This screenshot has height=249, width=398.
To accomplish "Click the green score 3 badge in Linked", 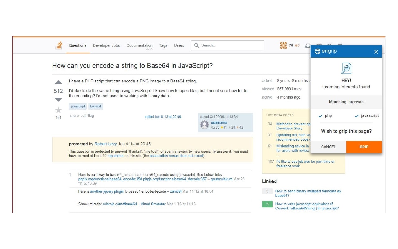I will tap(267, 204).
